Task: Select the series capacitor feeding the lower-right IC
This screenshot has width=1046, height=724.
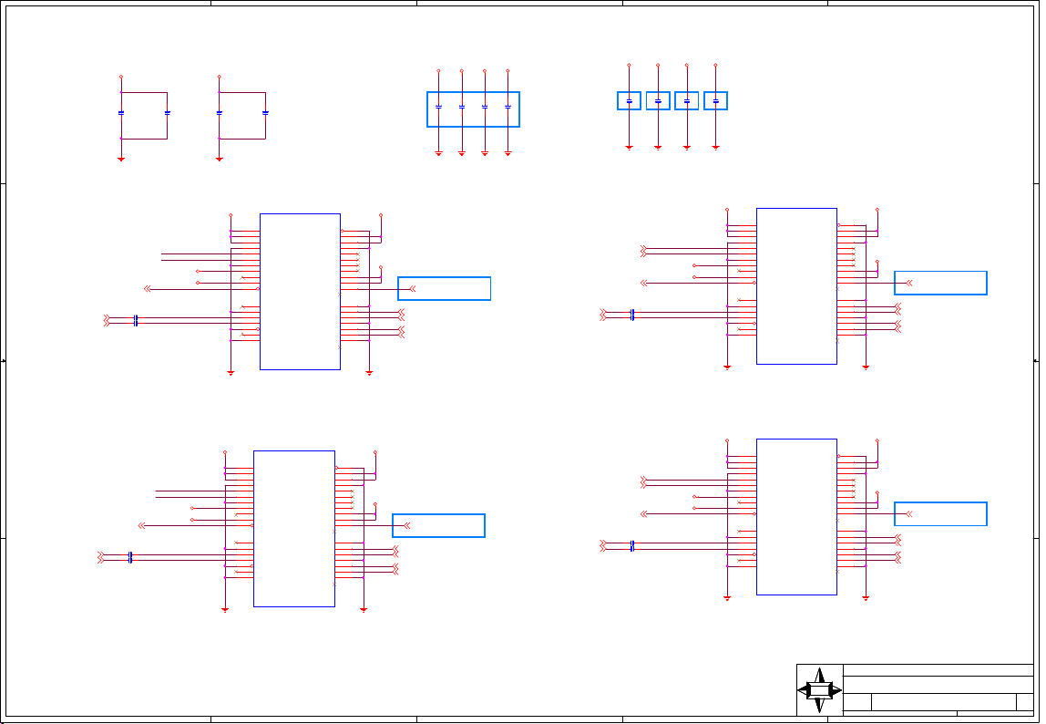Action: pyautogui.click(x=631, y=545)
